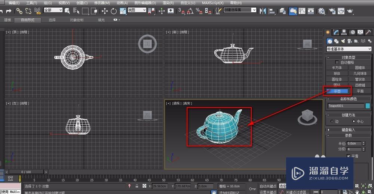Open the 编辑(E) menu
The image size is (374, 194).
[x=14, y=3]
